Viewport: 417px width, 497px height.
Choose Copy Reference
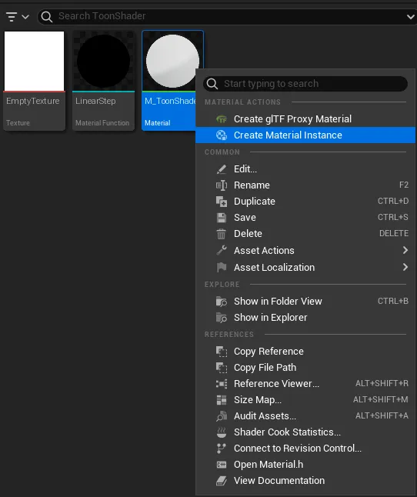point(305,351)
